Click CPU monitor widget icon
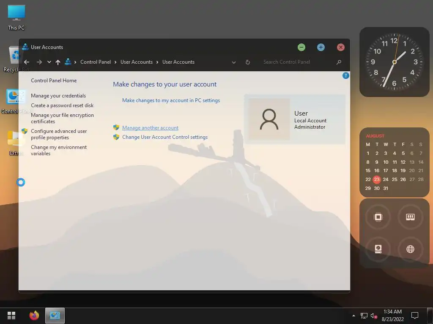Viewport: 433px width, 324px height. (378, 217)
